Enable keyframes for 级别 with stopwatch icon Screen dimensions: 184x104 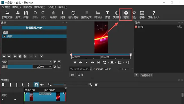59,67
